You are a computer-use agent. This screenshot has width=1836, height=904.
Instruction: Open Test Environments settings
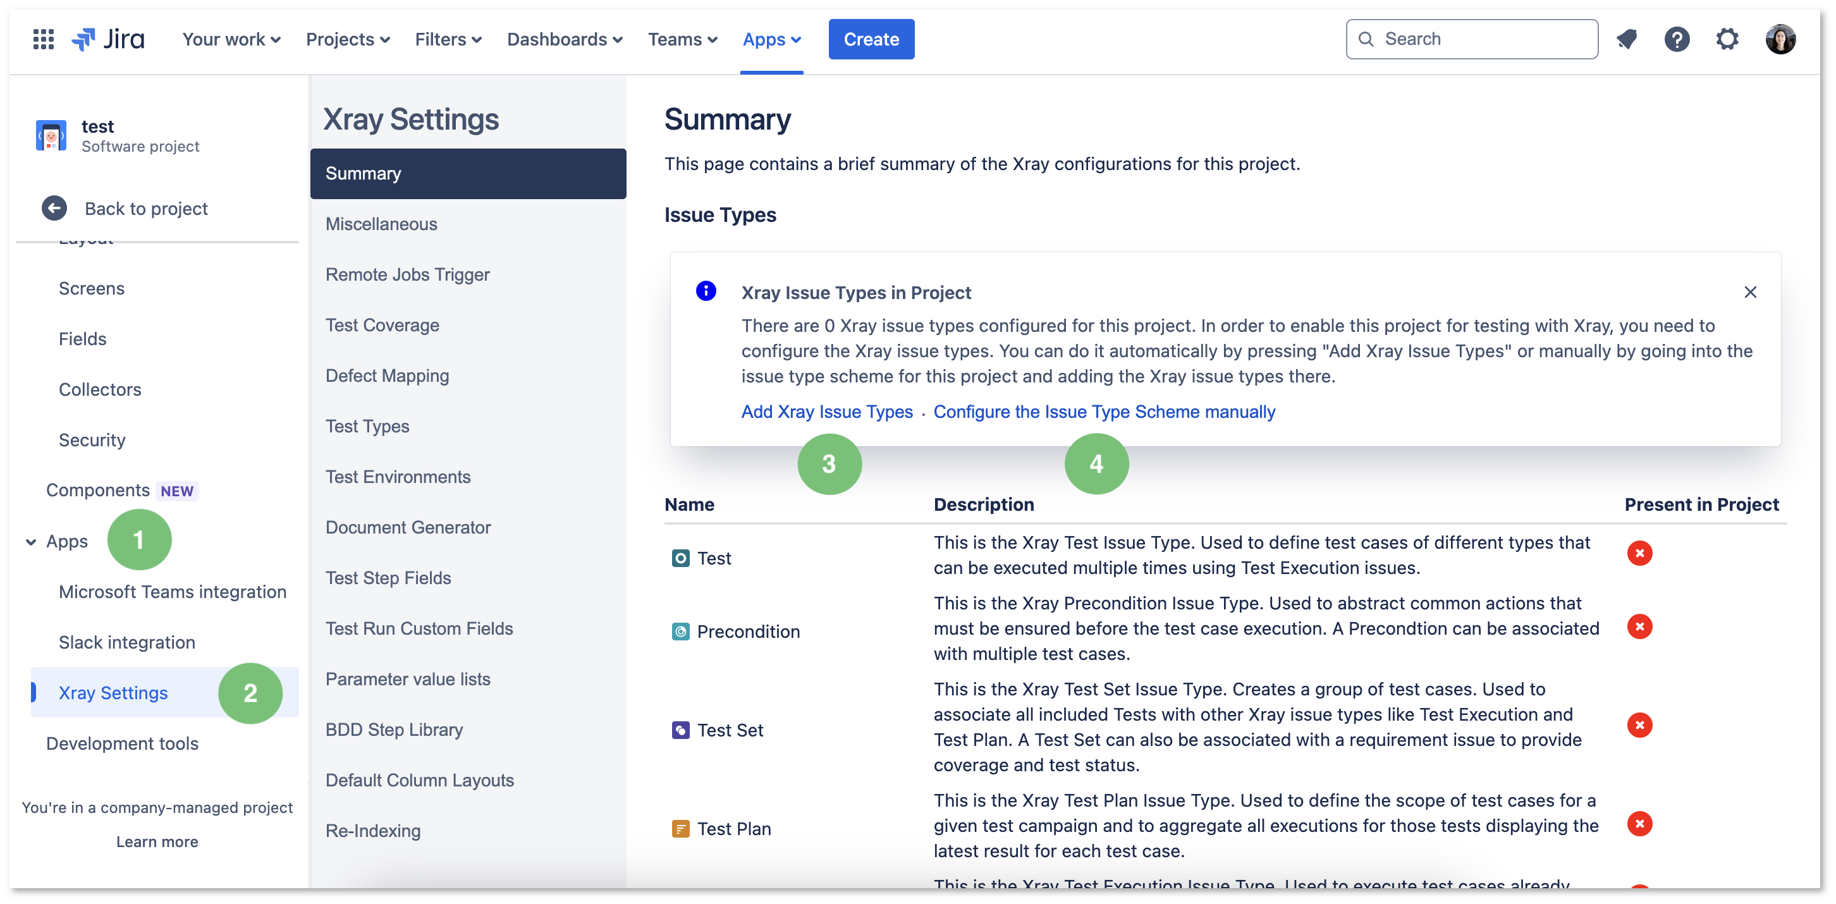[398, 477]
